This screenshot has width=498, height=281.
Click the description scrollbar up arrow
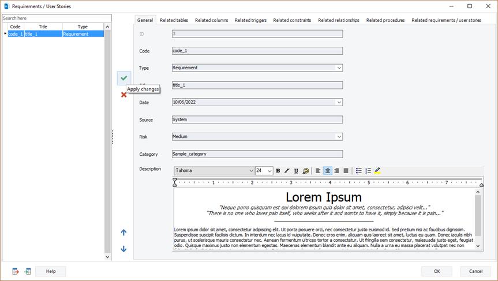point(478,192)
